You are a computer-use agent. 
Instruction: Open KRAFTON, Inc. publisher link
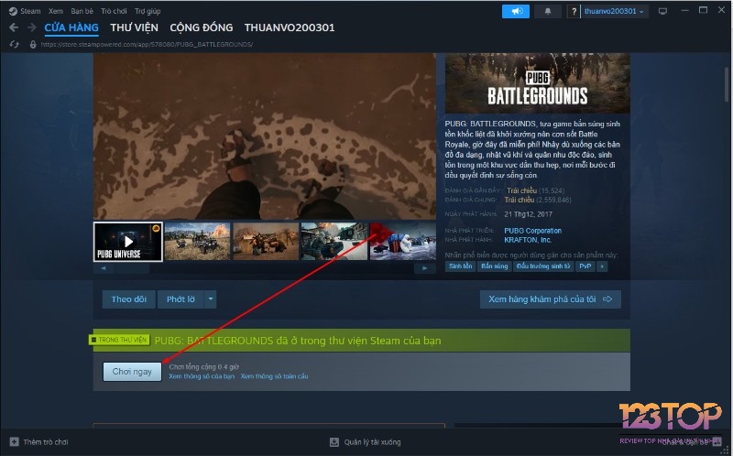click(x=528, y=240)
